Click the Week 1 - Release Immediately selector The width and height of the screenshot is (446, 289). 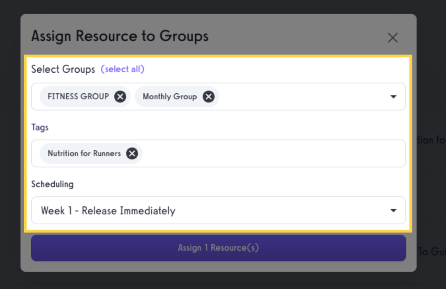pyautogui.click(x=218, y=211)
